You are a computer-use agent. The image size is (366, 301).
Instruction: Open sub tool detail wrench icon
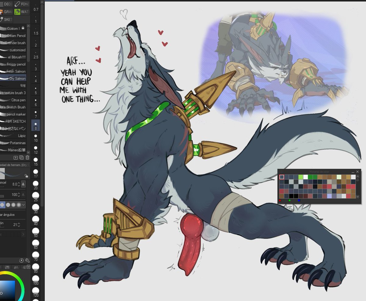27,261
